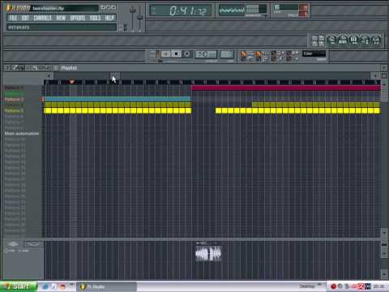Open the HELP menu
The height and width of the screenshot is (292, 389).
tap(109, 18)
